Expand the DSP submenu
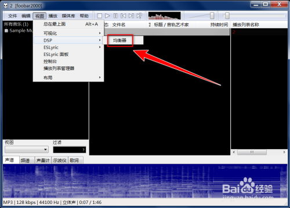Image resolution: width=290 pixels, height=208 pixels. [68, 40]
